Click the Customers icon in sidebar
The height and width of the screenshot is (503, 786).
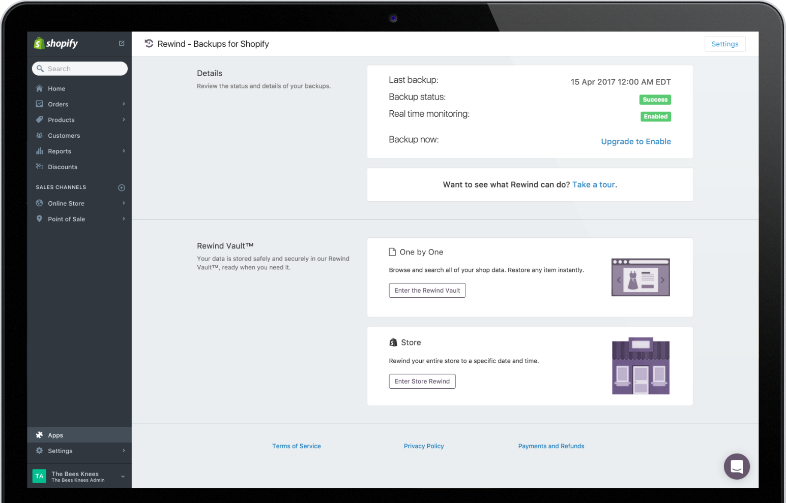[39, 136]
